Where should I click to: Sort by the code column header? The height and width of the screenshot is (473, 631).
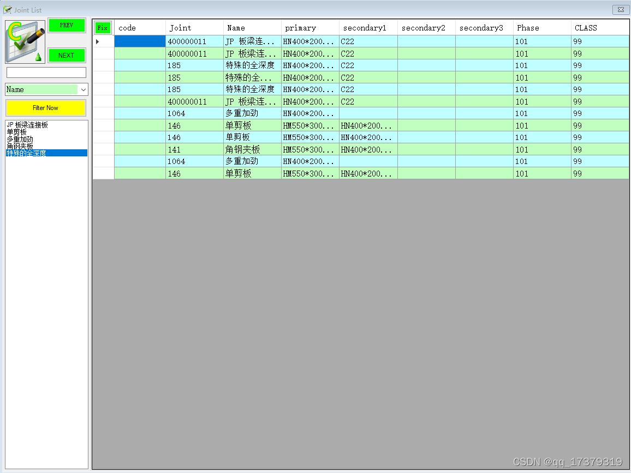[x=140, y=28]
